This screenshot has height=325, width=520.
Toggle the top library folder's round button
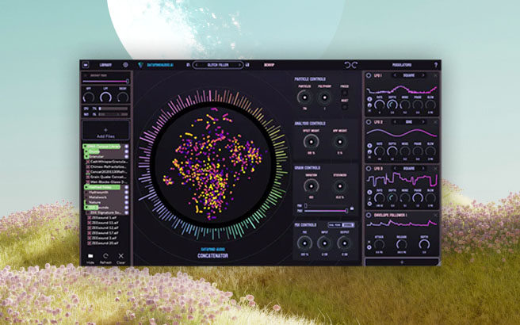click(126, 146)
